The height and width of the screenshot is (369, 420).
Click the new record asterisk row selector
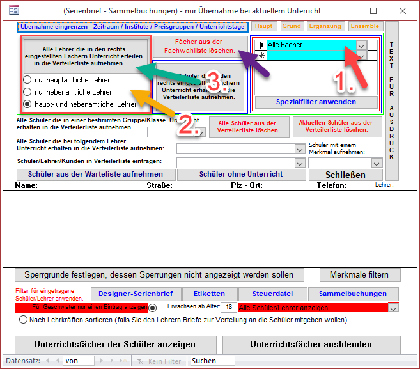tap(261, 56)
